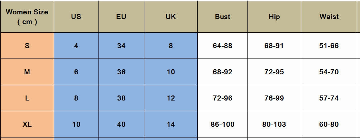Click the hip value 80-103
The image size is (360, 140).
click(x=274, y=124)
